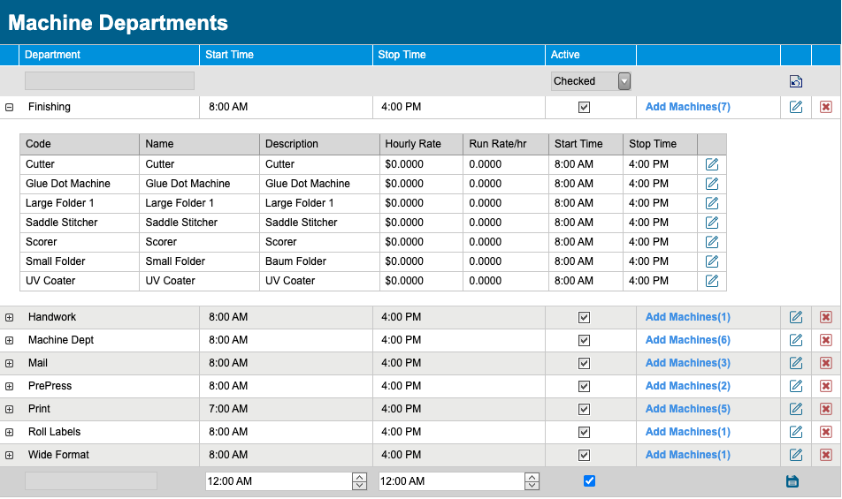Delete the Print department

[x=826, y=409]
